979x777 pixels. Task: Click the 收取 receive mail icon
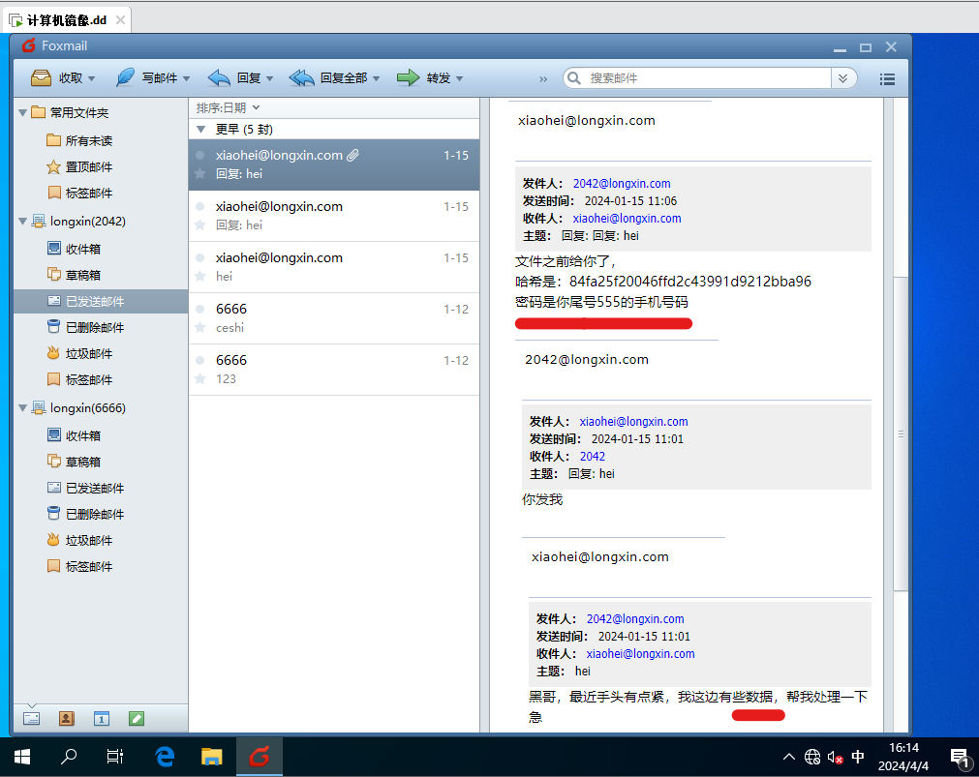pyautogui.click(x=42, y=78)
